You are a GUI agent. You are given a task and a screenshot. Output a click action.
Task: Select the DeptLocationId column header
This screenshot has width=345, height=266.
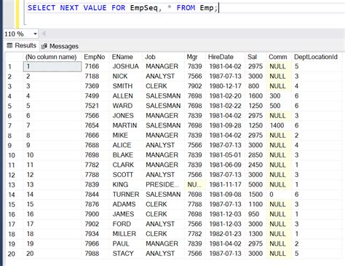tap(316, 57)
